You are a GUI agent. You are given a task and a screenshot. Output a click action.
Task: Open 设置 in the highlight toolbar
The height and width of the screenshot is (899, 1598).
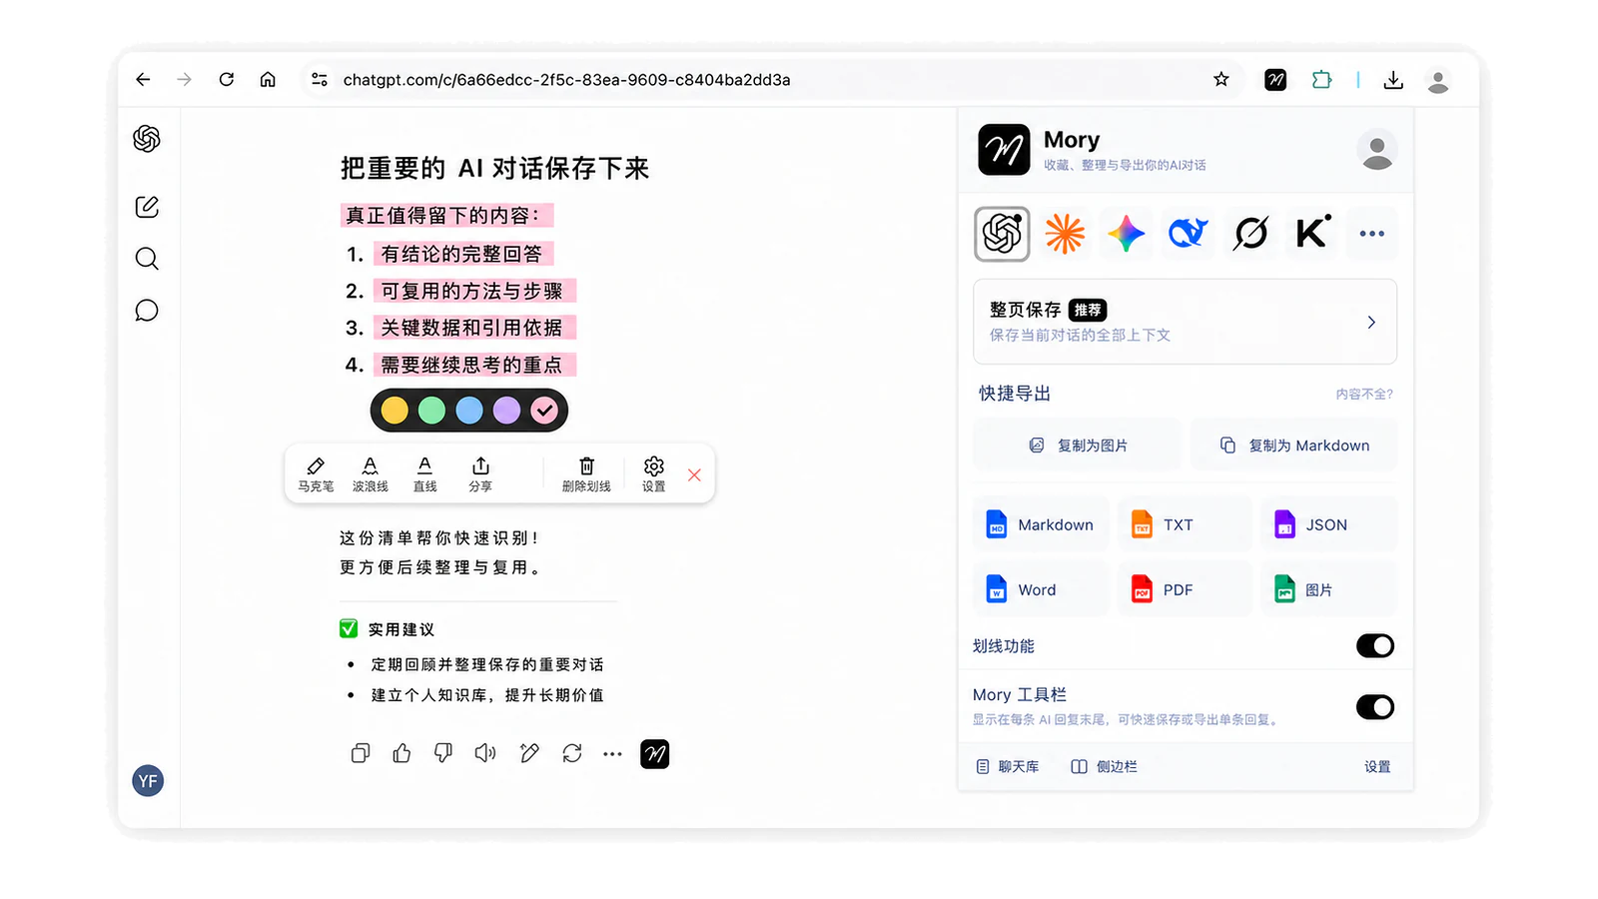(654, 474)
